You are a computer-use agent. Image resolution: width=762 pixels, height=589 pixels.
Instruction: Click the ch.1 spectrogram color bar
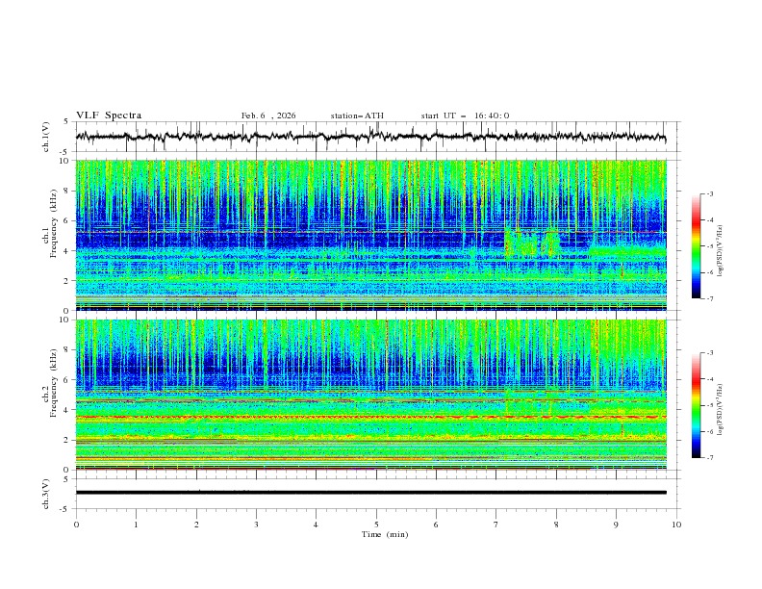696,246
